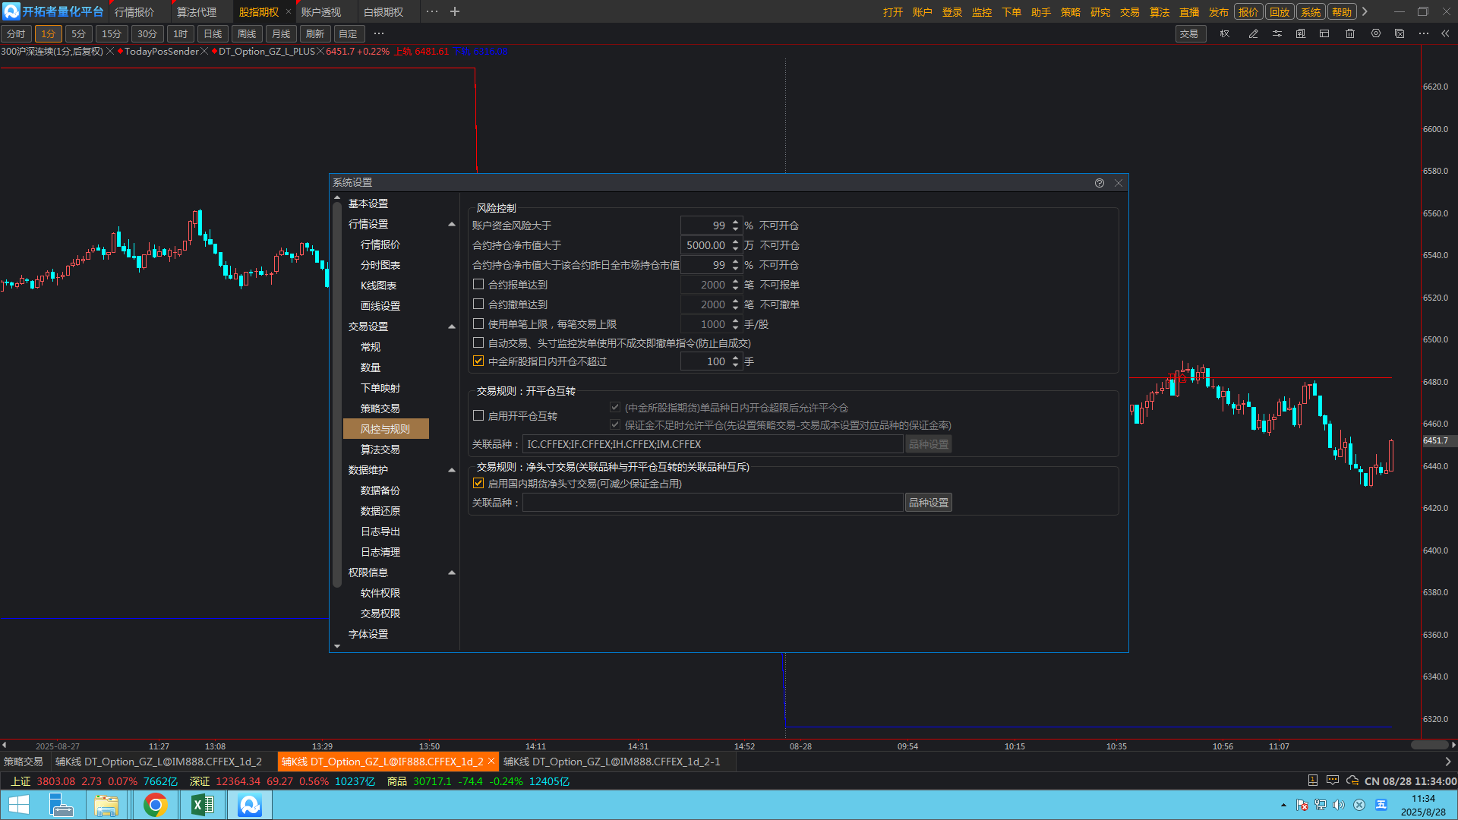Click the hexagon settings icon in toolbar
Screen dimensions: 1458x820
[1375, 34]
